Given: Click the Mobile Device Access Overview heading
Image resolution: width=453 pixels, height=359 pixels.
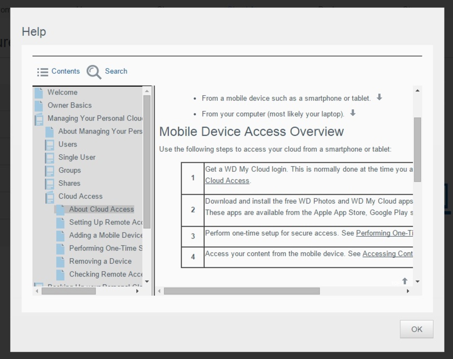Looking at the screenshot, I should pyautogui.click(x=251, y=131).
